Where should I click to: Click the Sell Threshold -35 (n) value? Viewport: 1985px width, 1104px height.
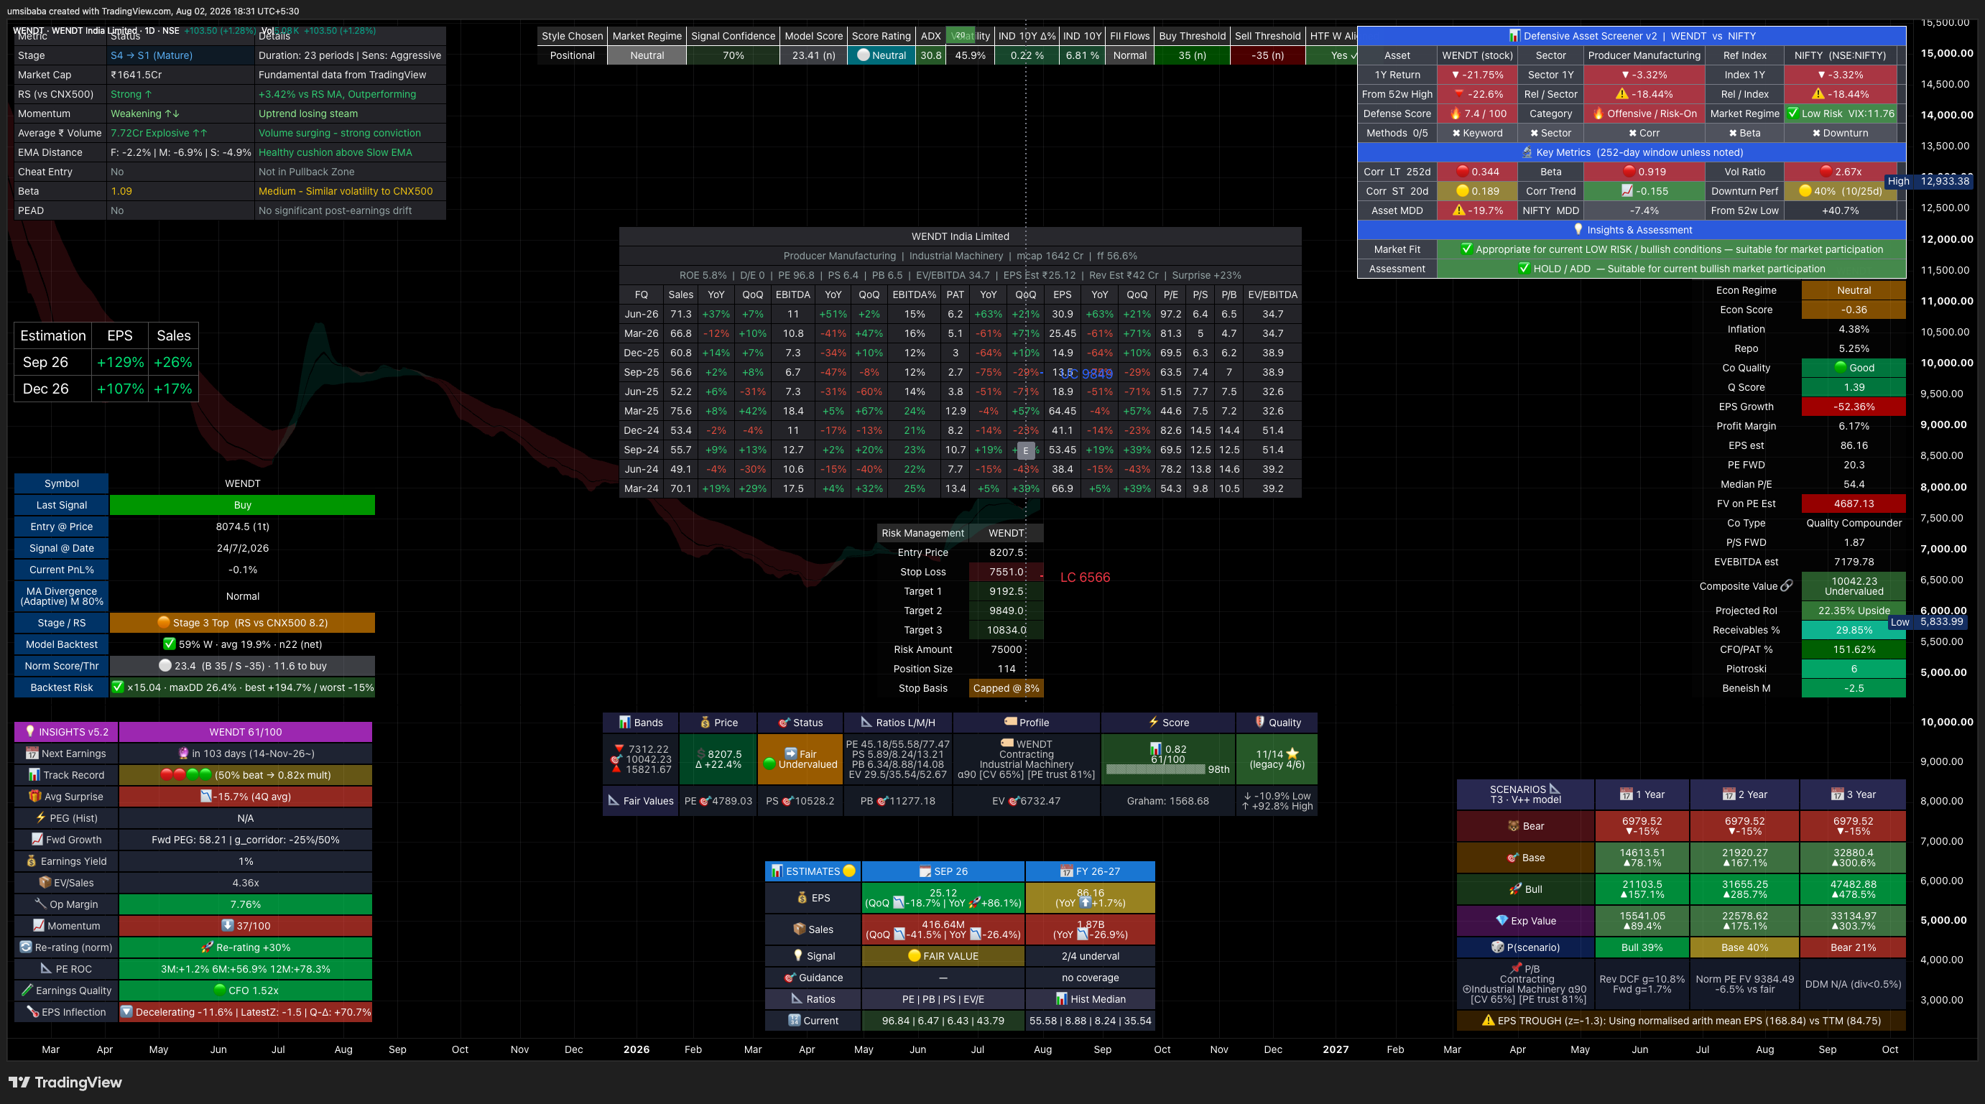pyautogui.click(x=1267, y=55)
